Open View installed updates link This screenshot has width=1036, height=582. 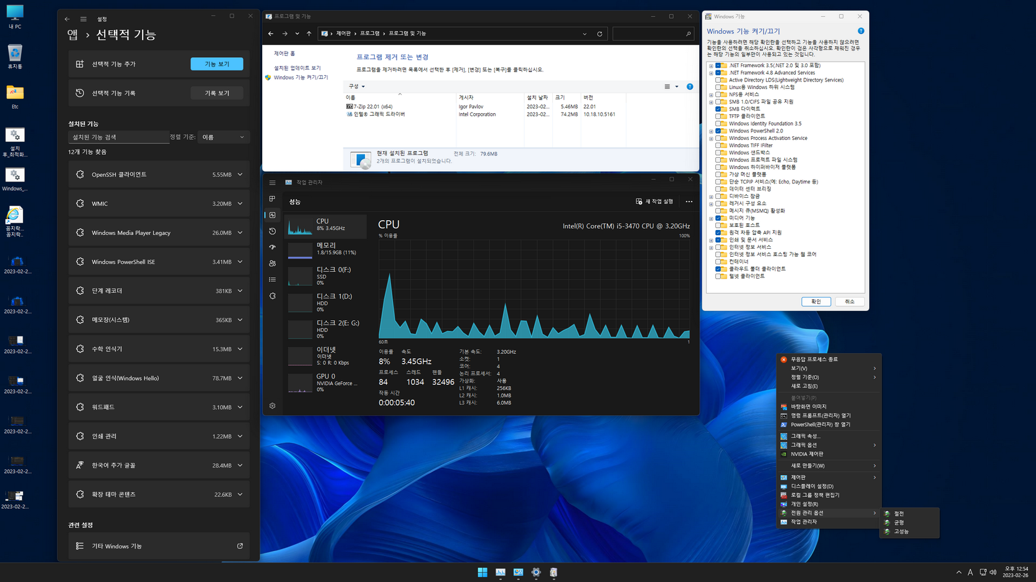[298, 68]
